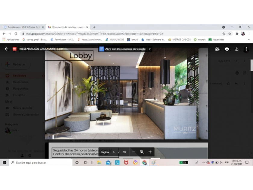Image resolution: width=253 pixels, height=190 pixels.
Task: Download the PDF file
Action: 236,49
